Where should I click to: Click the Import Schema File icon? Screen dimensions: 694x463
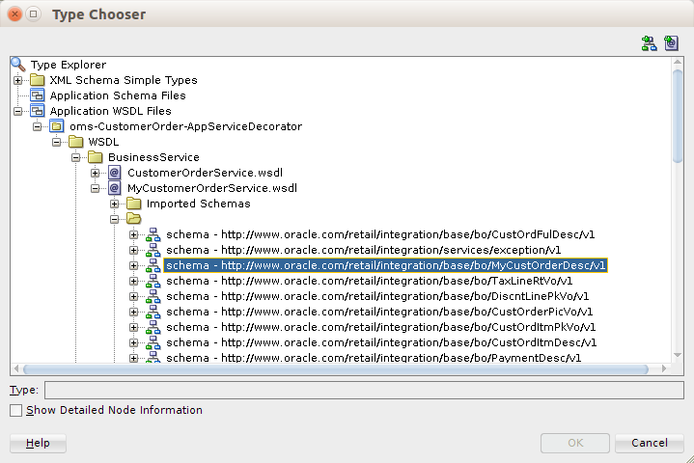tap(649, 43)
